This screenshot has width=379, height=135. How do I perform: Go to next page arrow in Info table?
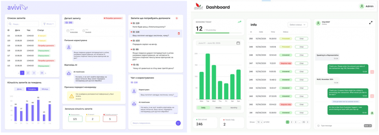pyautogui.click(x=308, y=122)
